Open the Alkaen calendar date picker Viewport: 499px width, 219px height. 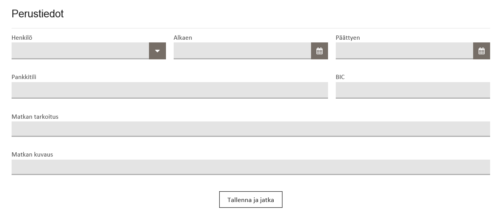pos(320,51)
